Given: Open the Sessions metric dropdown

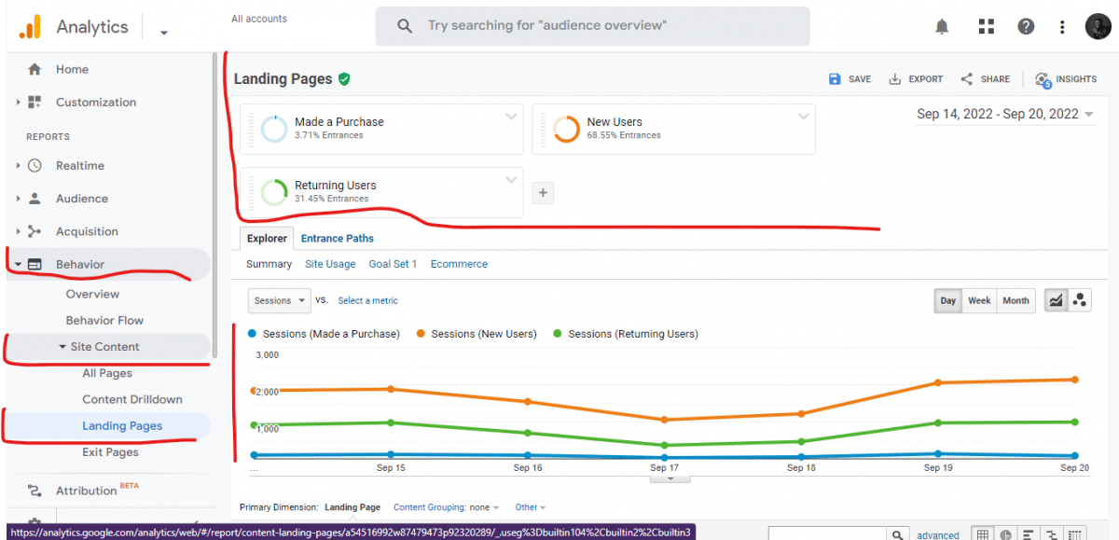Looking at the screenshot, I should coord(279,300).
